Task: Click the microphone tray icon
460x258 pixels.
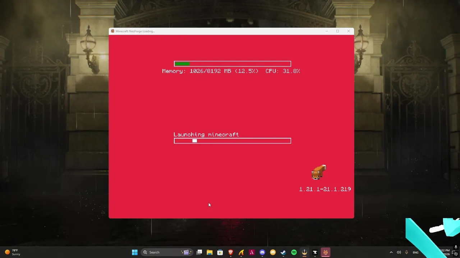Action: click(x=406, y=252)
